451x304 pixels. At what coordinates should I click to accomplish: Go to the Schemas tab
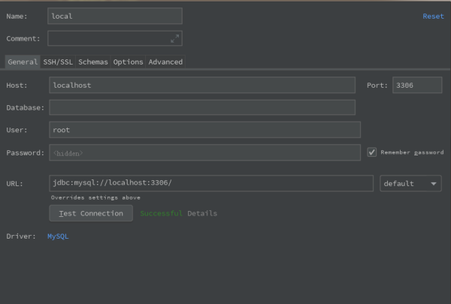pyautogui.click(x=93, y=62)
